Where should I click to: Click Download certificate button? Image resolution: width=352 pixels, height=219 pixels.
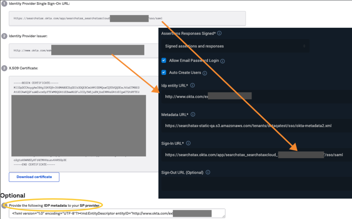point(34,177)
